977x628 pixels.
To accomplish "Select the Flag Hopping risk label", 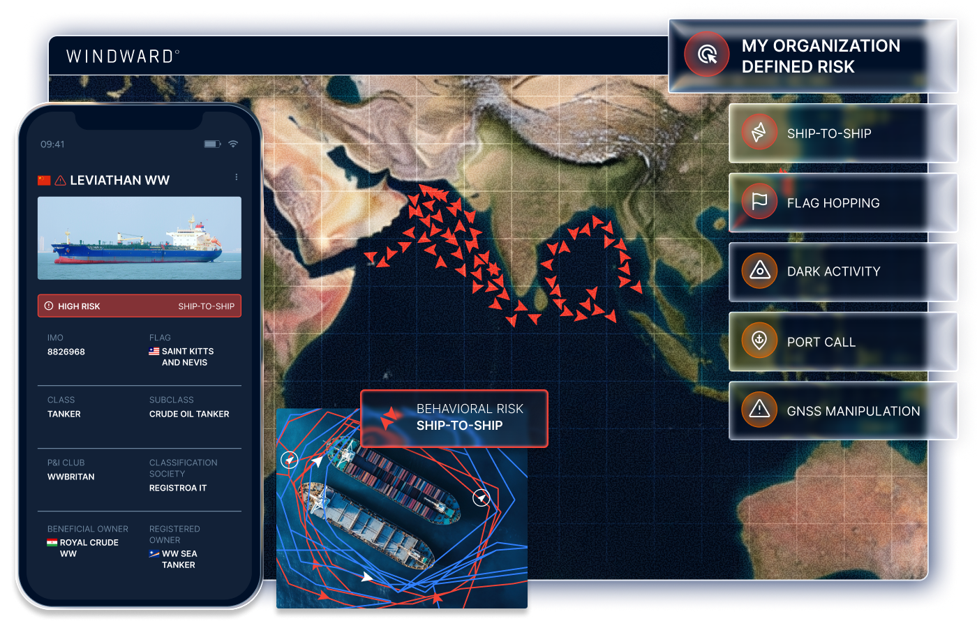I will (x=833, y=203).
